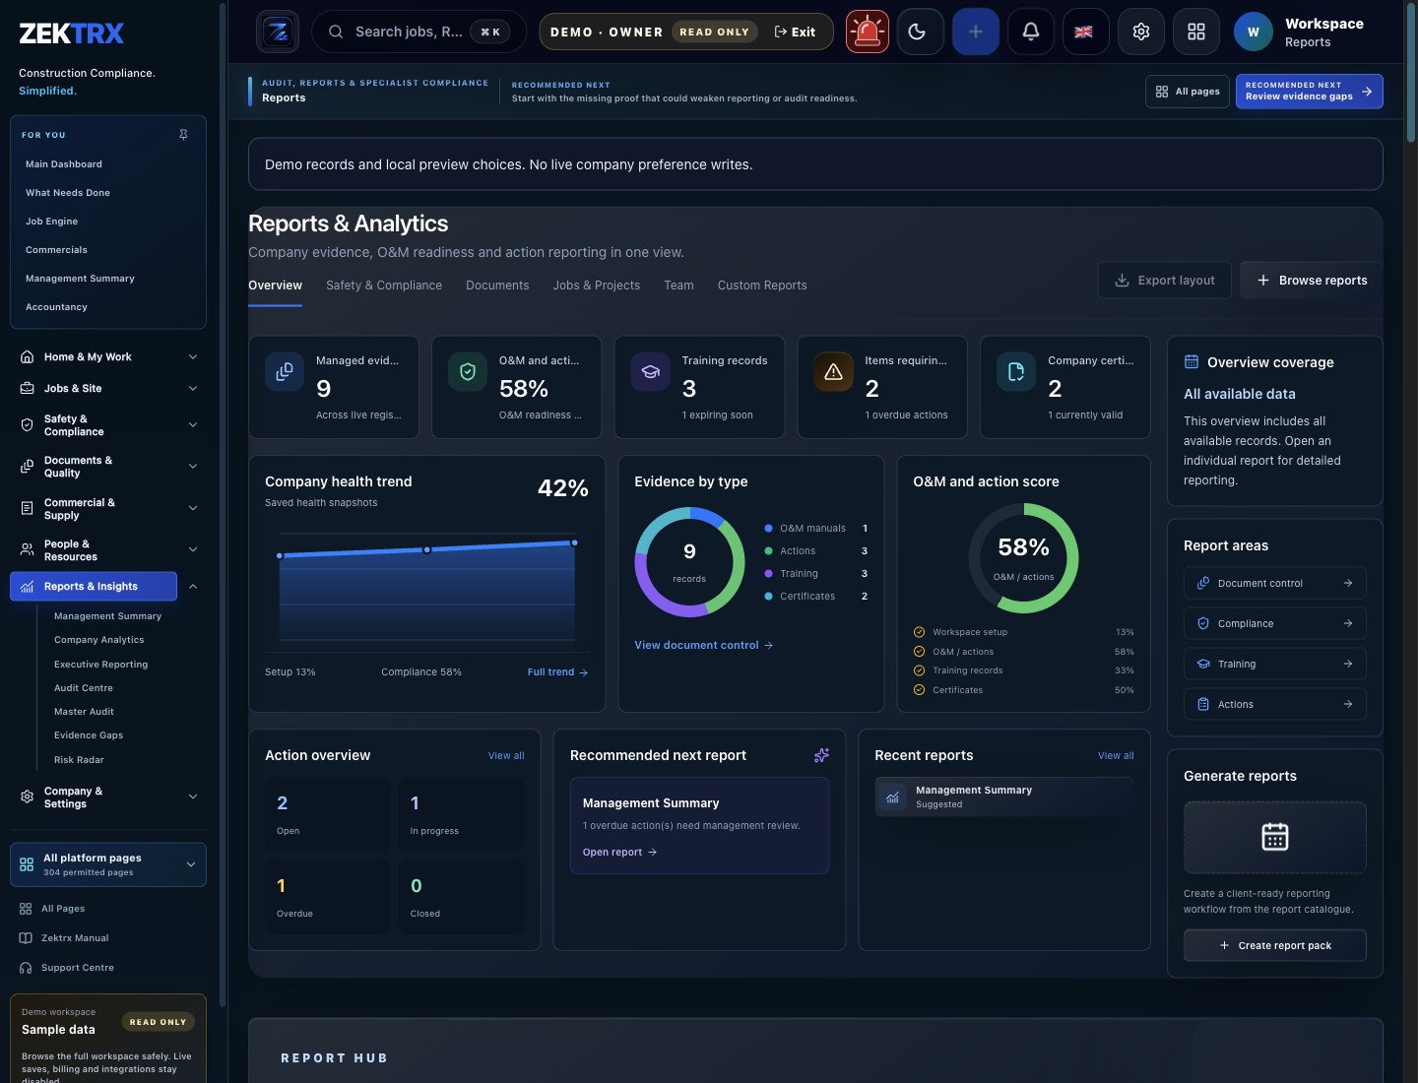Click the warning triangle icon on Items requiring card
Screen dimensions: 1418x1083
tap(833, 372)
